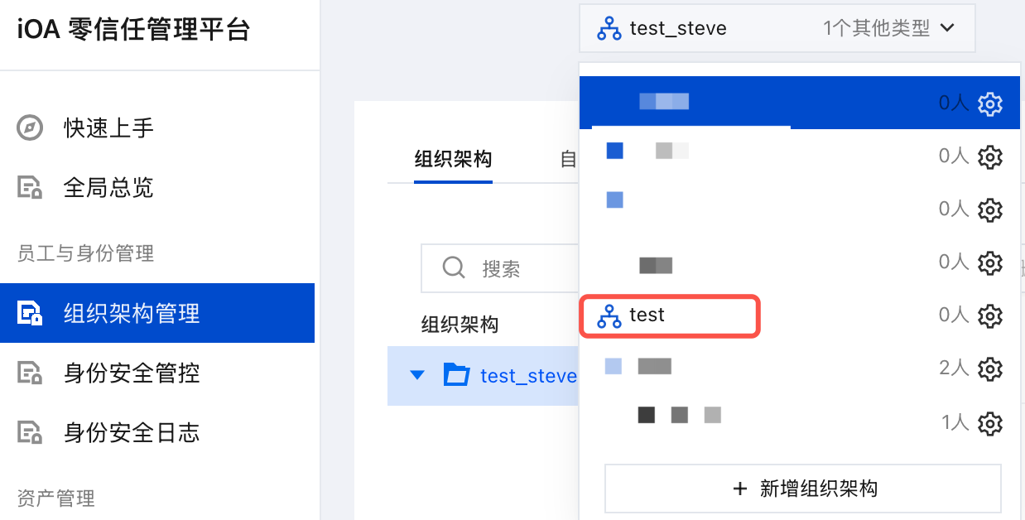Select the test_steve tree item
1025x520 pixels.
pyautogui.click(x=528, y=376)
